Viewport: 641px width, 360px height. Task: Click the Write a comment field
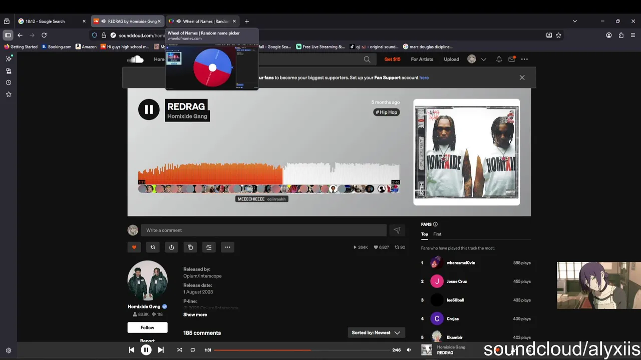(x=263, y=230)
